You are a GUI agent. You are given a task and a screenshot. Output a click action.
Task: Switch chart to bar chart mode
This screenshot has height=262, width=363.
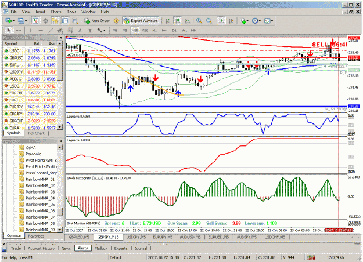168,21
